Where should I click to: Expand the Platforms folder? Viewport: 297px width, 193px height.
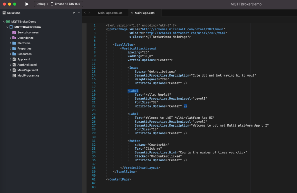[x=11, y=43]
